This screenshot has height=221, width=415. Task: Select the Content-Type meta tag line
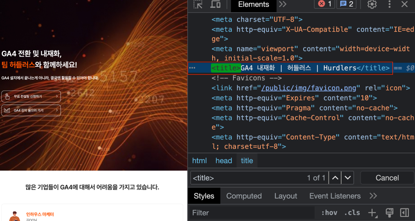312,142
